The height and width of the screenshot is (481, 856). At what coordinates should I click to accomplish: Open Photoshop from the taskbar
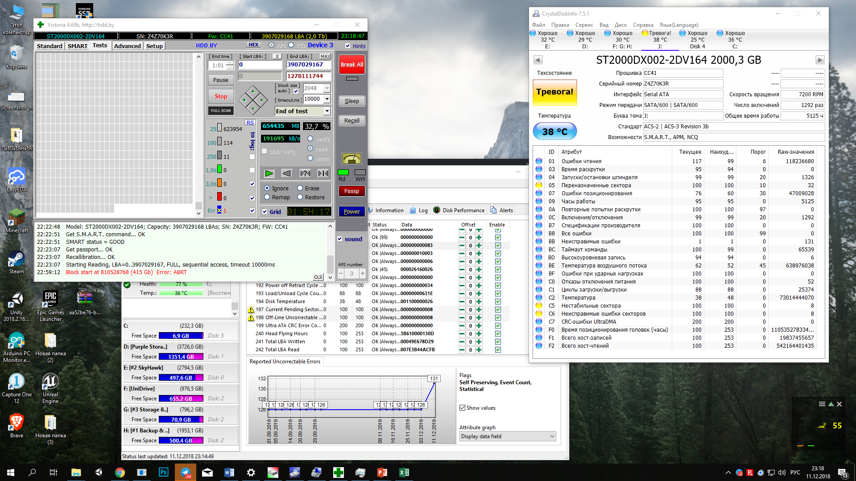pos(164,472)
